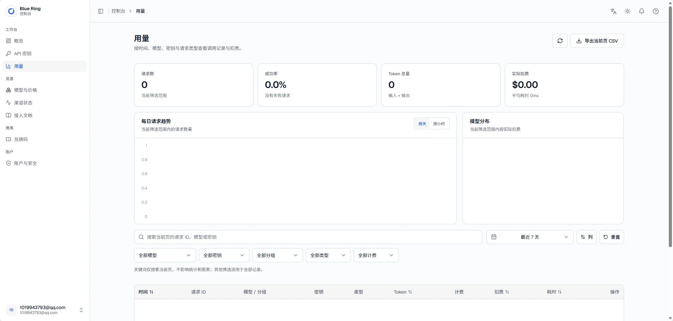
Task: Go to 概览 in the sidebar
Action: (x=45, y=41)
